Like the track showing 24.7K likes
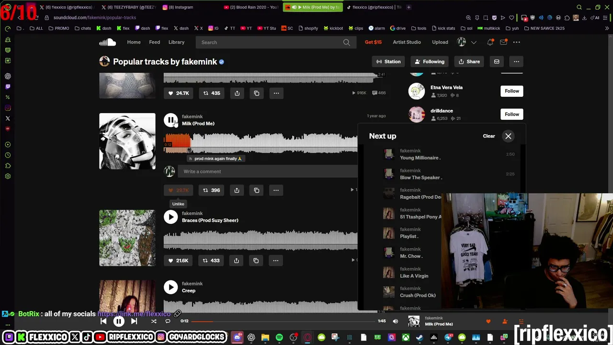Image resolution: width=613 pixels, height=345 pixels. [x=178, y=93]
